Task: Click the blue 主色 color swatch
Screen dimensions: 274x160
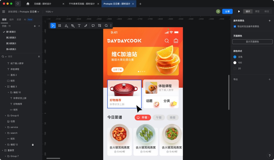Action: pos(234,57)
